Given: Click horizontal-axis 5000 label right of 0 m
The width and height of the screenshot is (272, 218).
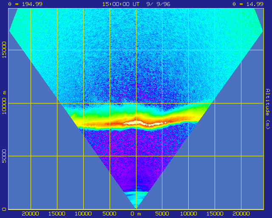Looking at the screenshot, I should pos(162,214).
